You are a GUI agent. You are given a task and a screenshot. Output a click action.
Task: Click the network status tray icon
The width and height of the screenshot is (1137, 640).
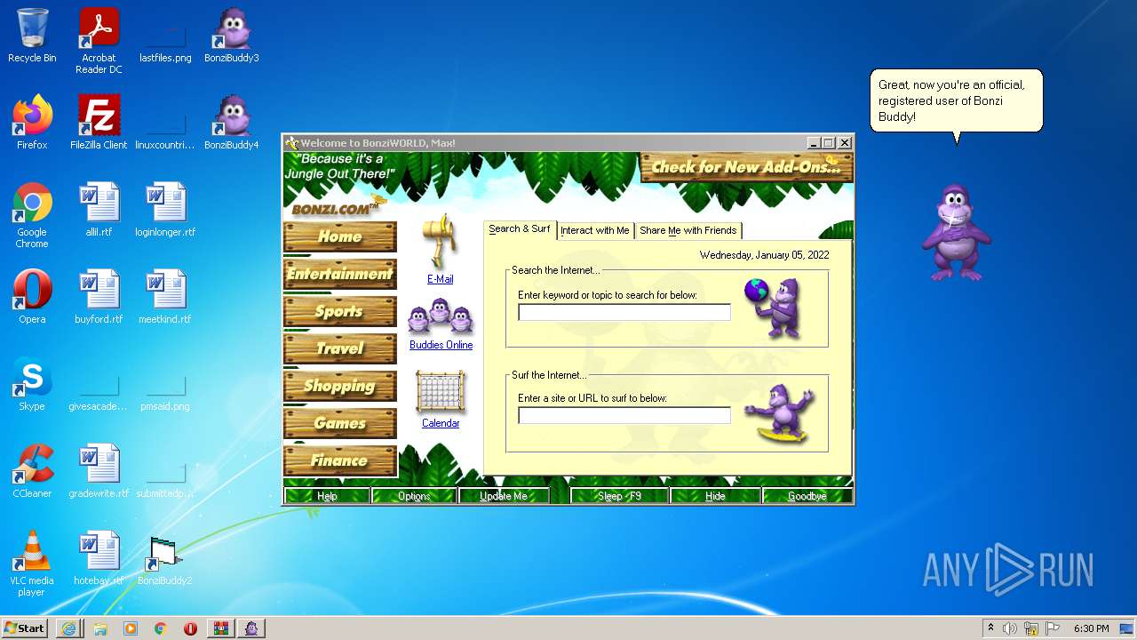(x=1031, y=628)
